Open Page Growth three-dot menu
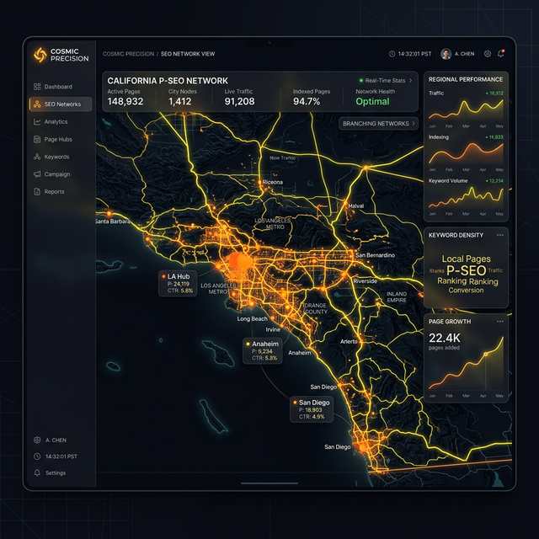 pos(500,322)
